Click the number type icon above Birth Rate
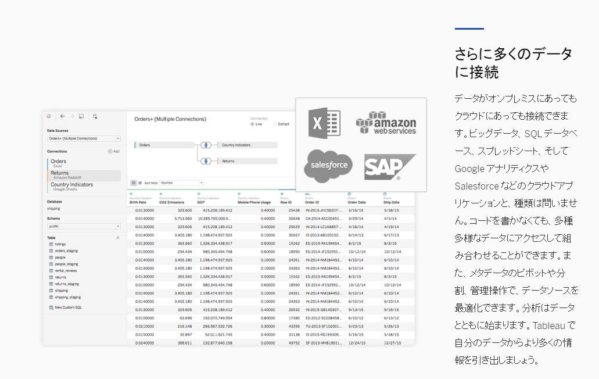This screenshot has height=379, width=599. coord(131,194)
